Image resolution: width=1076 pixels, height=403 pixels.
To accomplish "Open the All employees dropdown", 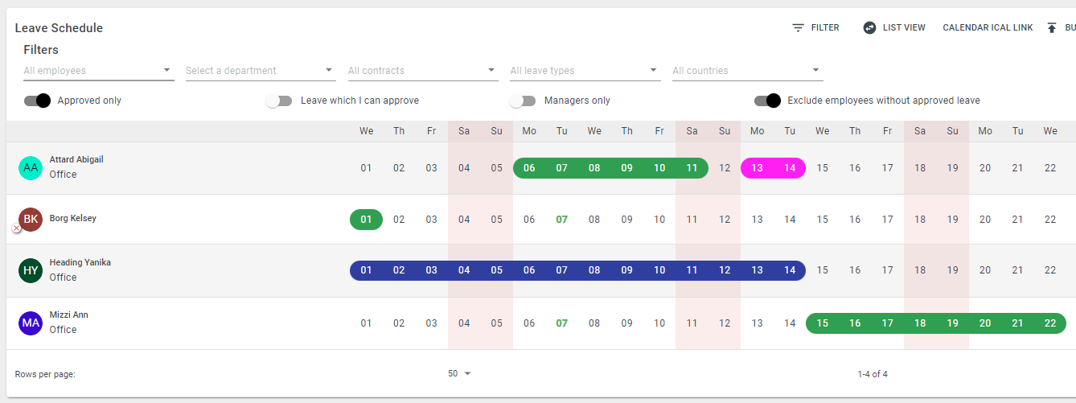I will (x=99, y=71).
